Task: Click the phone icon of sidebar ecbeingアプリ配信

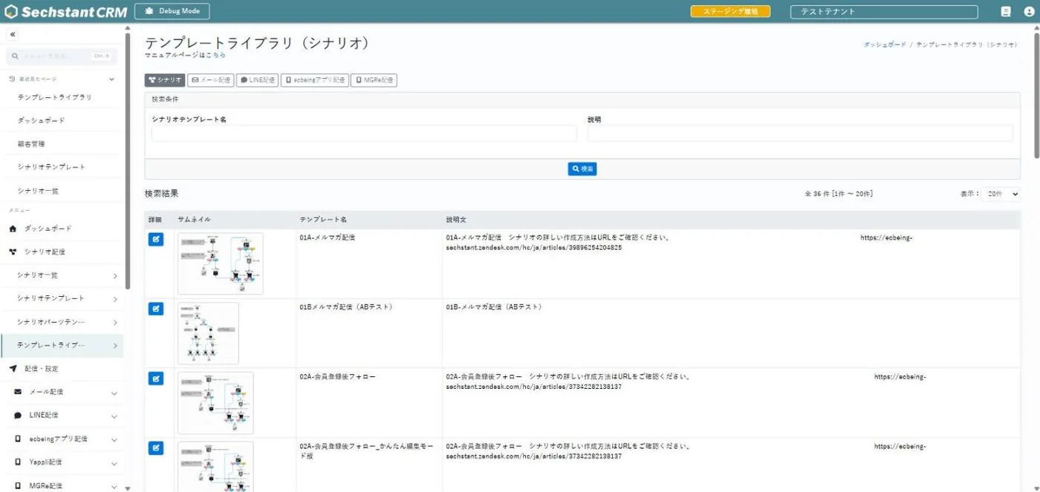Action: [x=18, y=439]
